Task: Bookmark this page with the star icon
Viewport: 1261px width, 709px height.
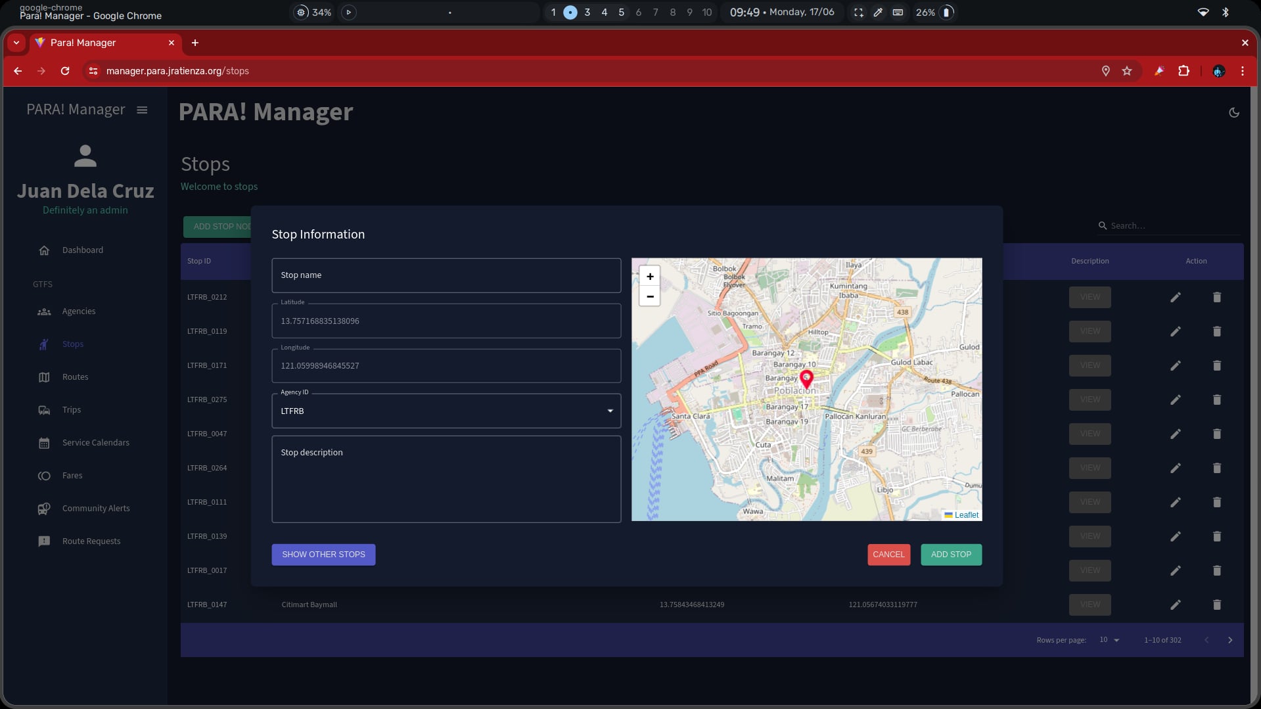Action: point(1127,71)
